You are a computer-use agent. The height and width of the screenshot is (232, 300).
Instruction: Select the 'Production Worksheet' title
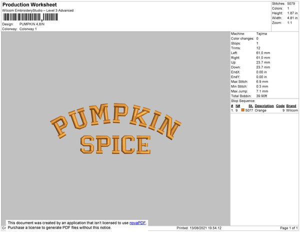[29, 4]
